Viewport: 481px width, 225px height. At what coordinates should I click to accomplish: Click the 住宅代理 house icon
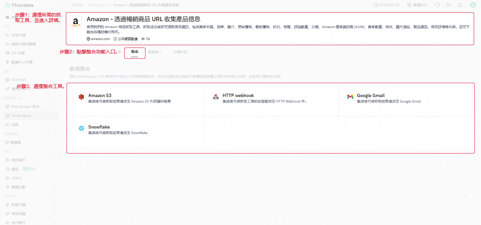point(8,35)
